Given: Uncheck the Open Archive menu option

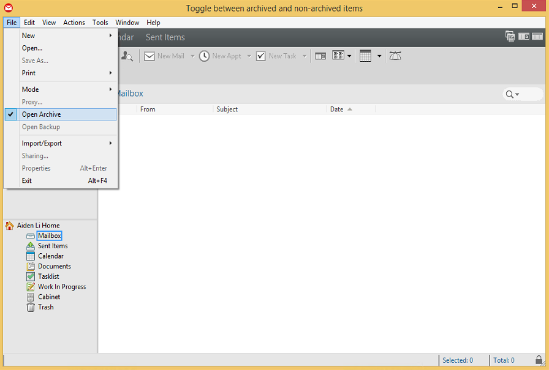Looking at the screenshot, I should 41,114.
